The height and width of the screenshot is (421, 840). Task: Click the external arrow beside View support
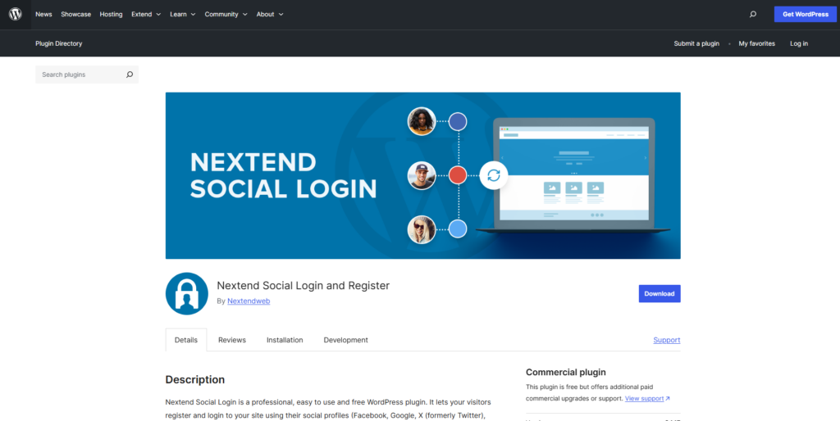coord(668,399)
